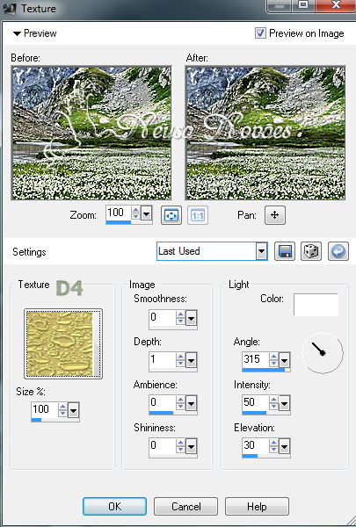356x527 pixels.
Task: Open the white light Color swatch
Action: [x=316, y=305]
